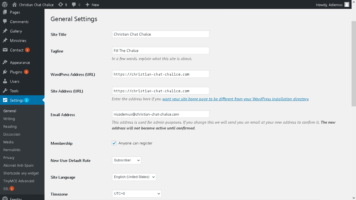Viewport: 356px width, 200px height.
Task: Click into the Tagline text field
Action: point(160,51)
